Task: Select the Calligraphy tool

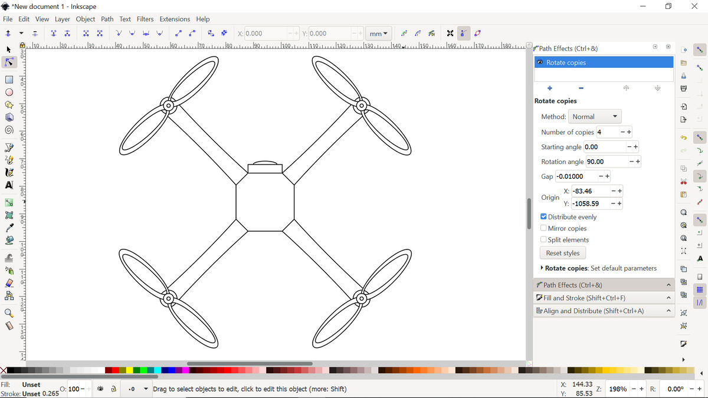Action: tap(9, 172)
